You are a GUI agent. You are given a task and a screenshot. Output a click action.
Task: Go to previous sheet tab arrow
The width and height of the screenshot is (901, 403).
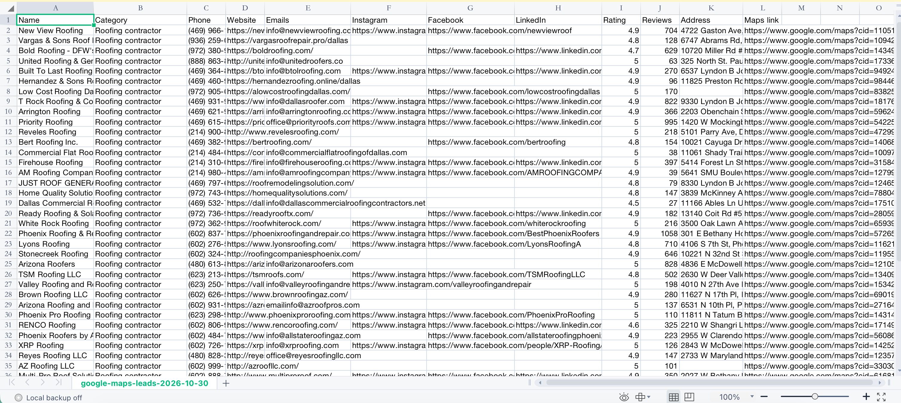(x=27, y=382)
